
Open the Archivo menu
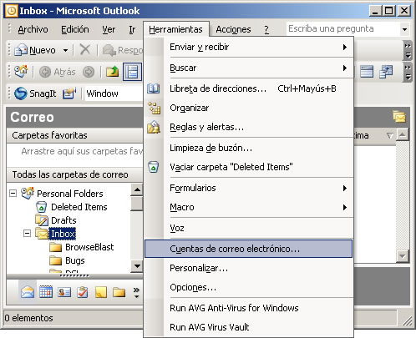(33, 29)
